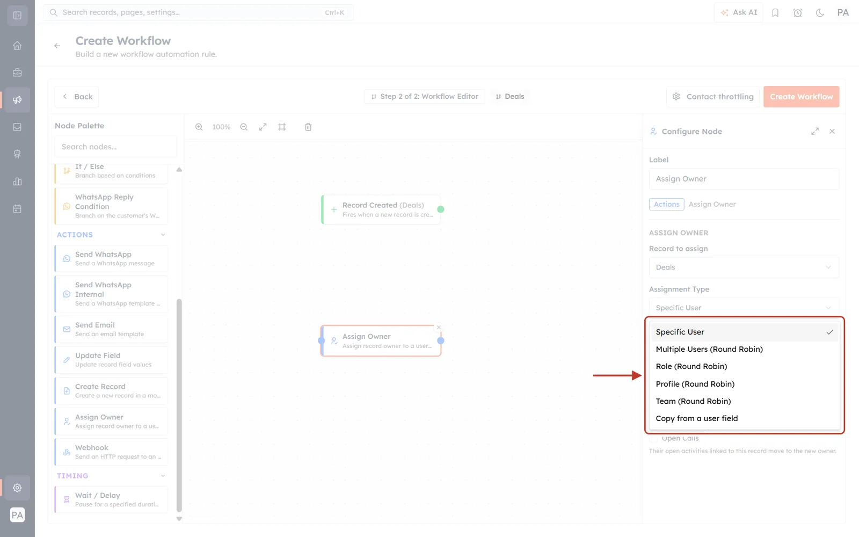
Task: Click the bookmark icon in top bar
Action: click(x=775, y=13)
